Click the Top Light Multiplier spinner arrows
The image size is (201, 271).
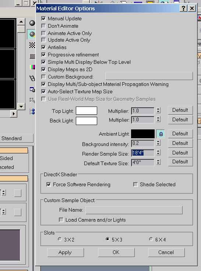(158, 111)
